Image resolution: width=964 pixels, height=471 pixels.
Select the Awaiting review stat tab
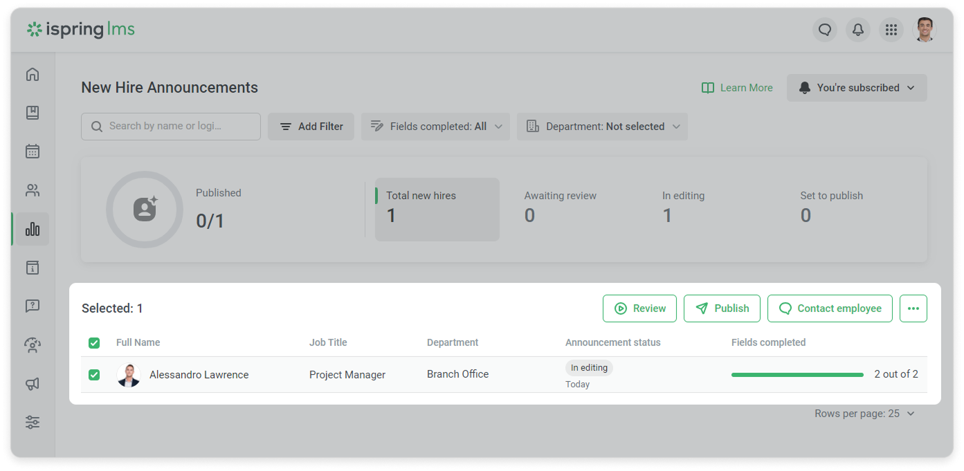point(560,206)
